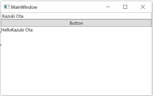Viewport: 153px width, 96px height.
Task: Click the gray "Button" button
Action: click(76, 23)
